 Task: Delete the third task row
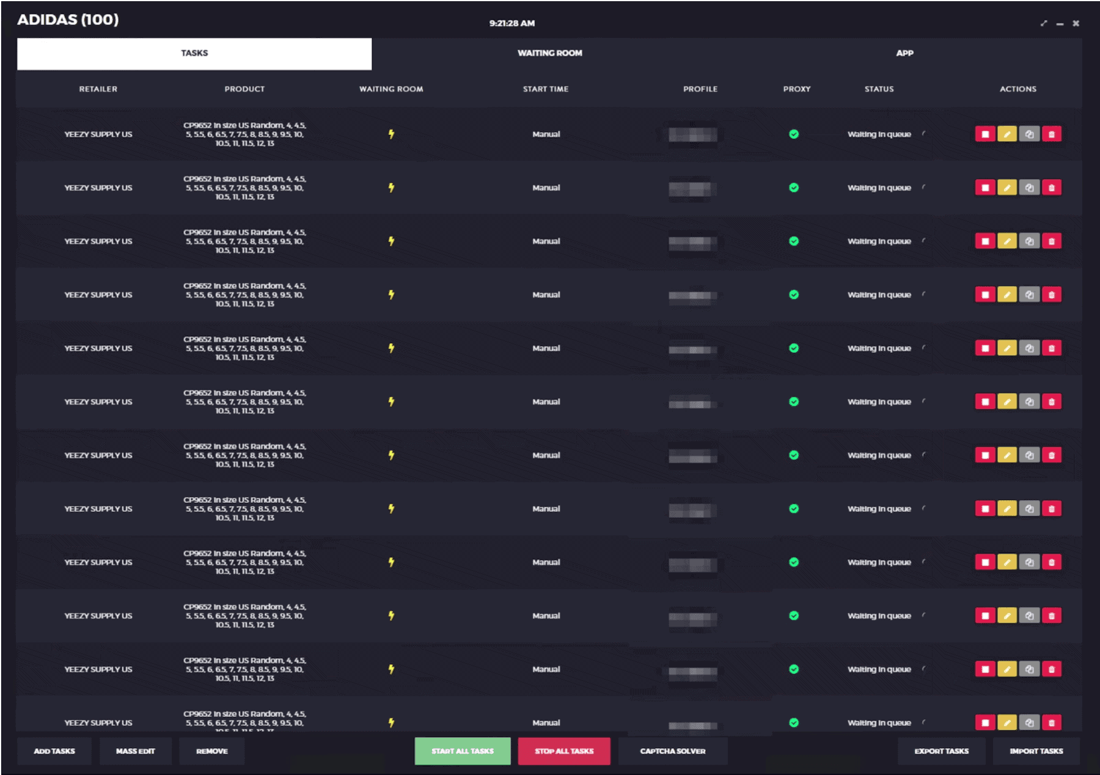click(x=1051, y=241)
